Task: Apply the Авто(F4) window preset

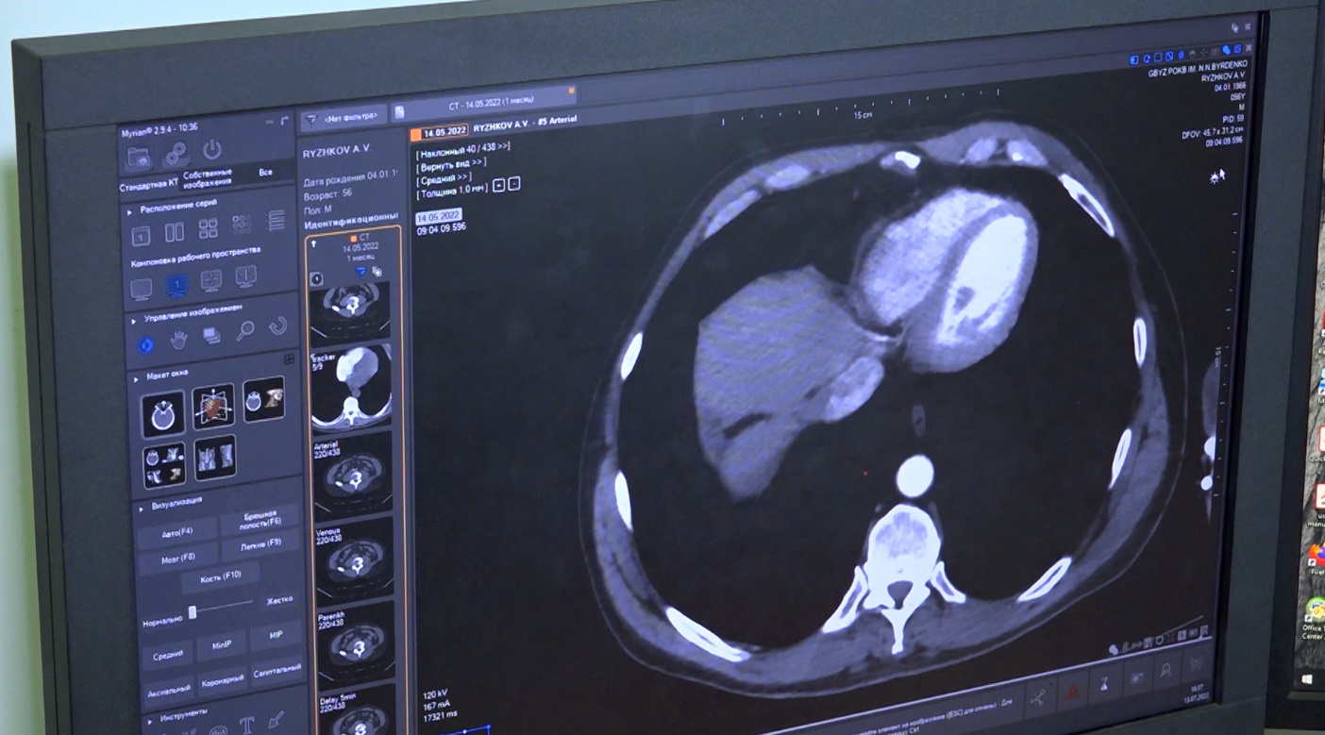Action: click(177, 534)
